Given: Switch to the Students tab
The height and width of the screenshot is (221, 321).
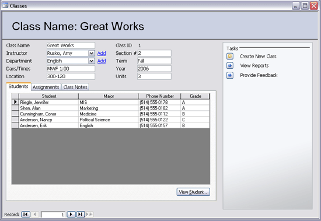Looking at the screenshot, I should pyautogui.click(x=19, y=86).
